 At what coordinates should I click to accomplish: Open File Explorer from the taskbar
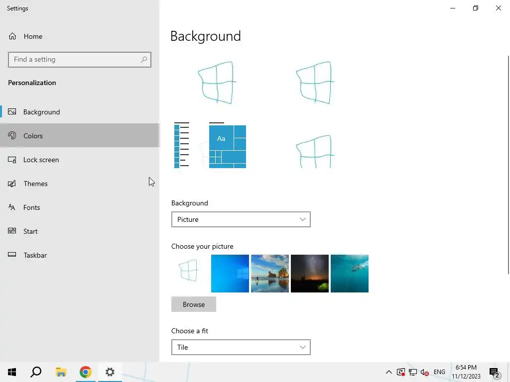pos(61,372)
